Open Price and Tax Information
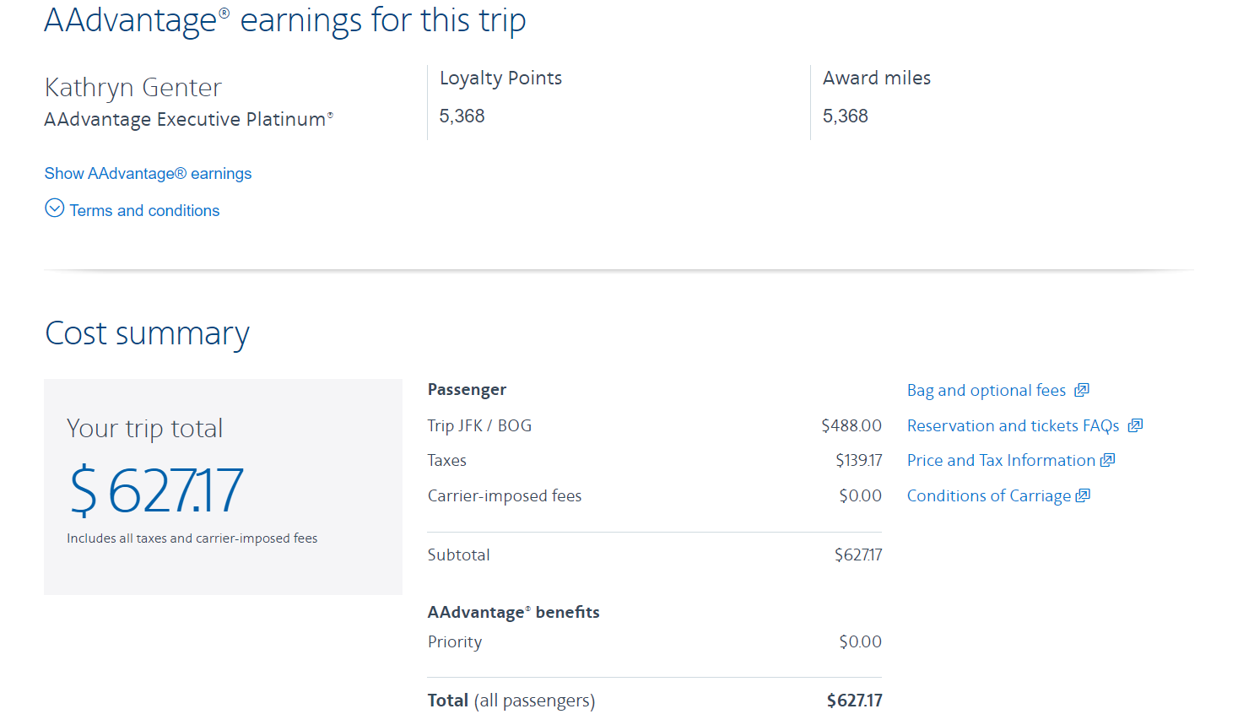The image size is (1238, 725). [1000, 460]
